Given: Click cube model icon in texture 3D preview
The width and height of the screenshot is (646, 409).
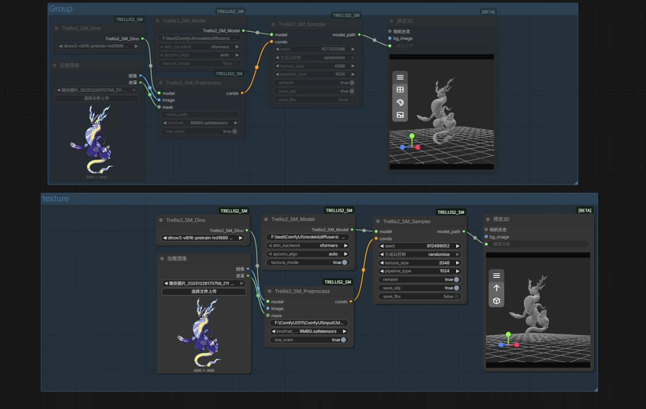Looking at the screenshot, I should [496, 301].
